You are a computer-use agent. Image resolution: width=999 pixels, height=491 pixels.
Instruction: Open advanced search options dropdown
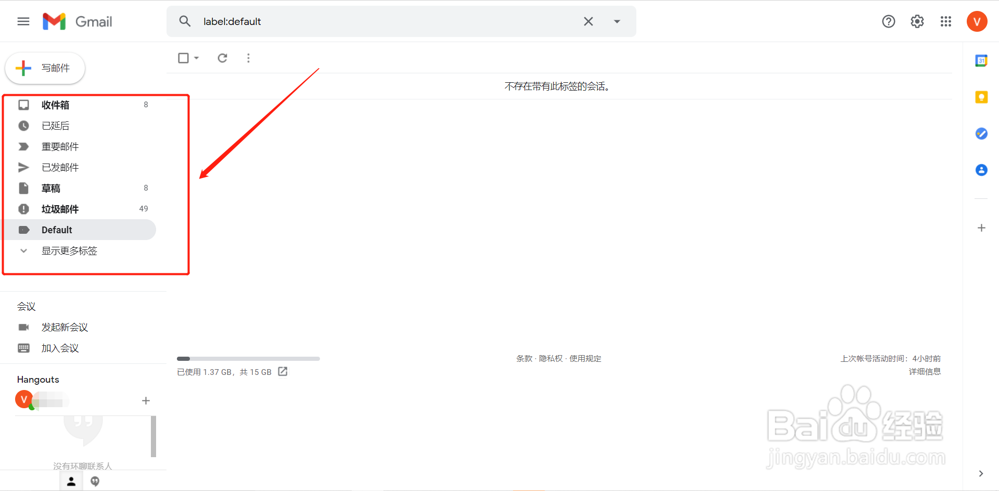[617, 21]
